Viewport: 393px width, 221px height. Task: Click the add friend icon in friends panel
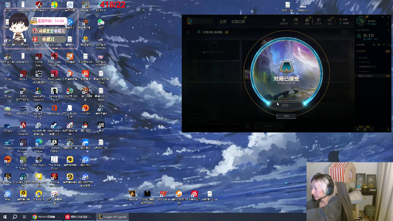[x=374, y=45]
